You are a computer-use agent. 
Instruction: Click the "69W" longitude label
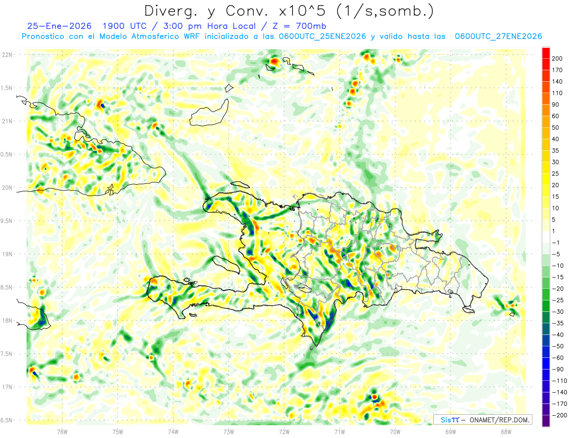(451, 431)
